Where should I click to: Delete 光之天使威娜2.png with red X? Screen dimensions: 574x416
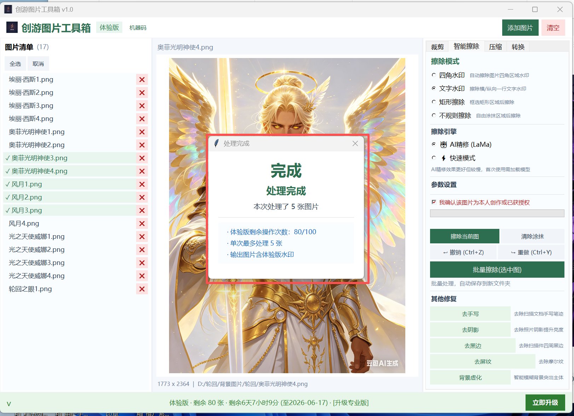click(142, 250)
